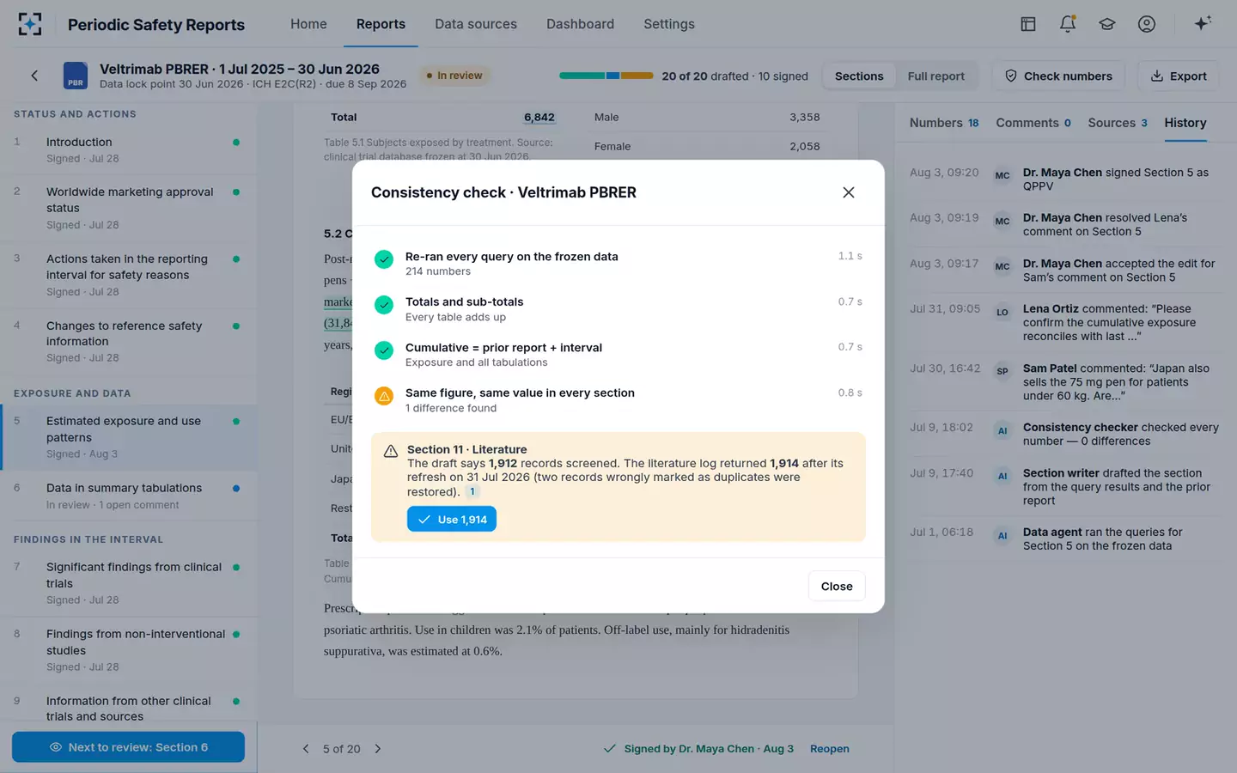Screen dimensions: 1237x773
Task: Click the drafted/signed progress bar
Action: [606, 76]
